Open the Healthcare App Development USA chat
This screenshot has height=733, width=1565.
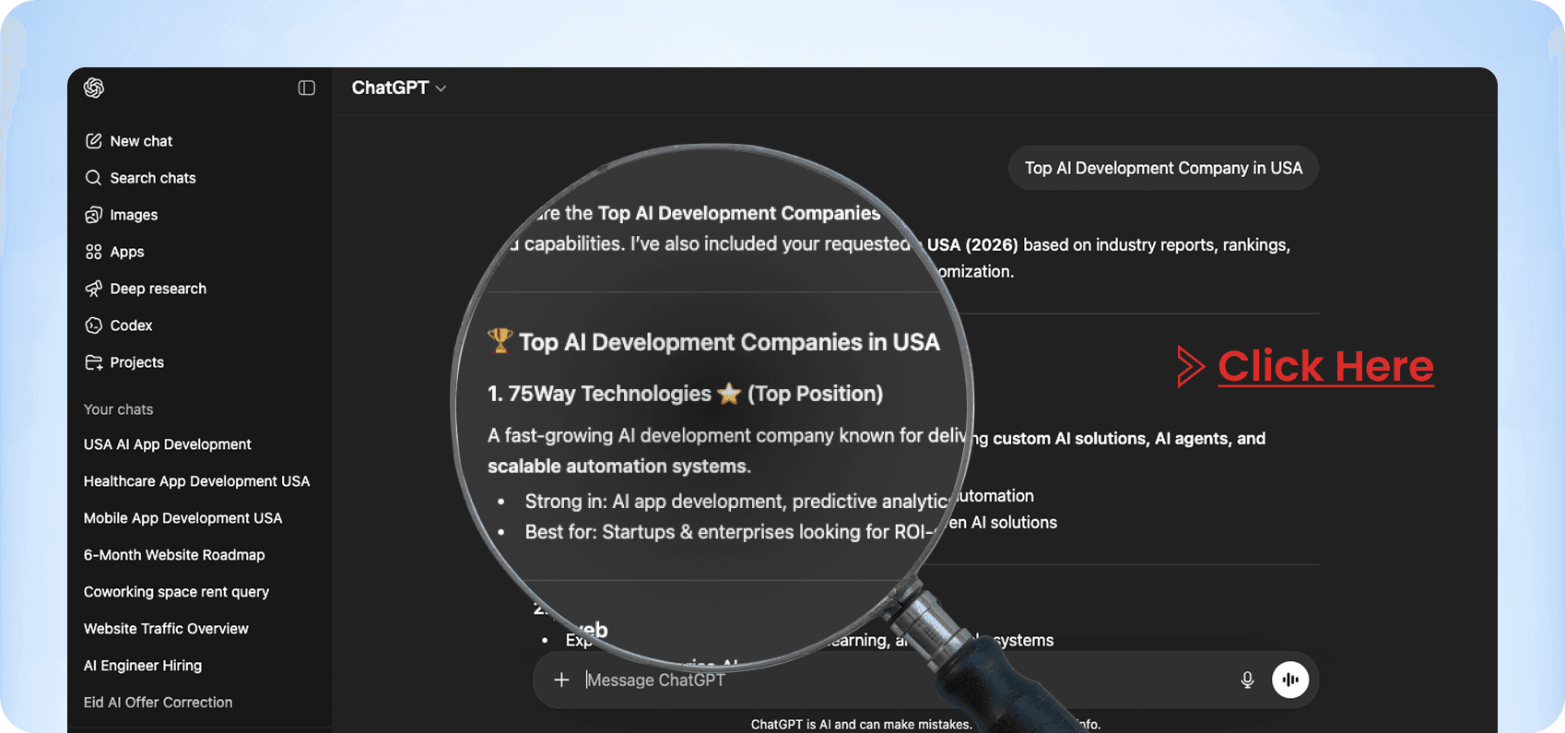point(199,481)
